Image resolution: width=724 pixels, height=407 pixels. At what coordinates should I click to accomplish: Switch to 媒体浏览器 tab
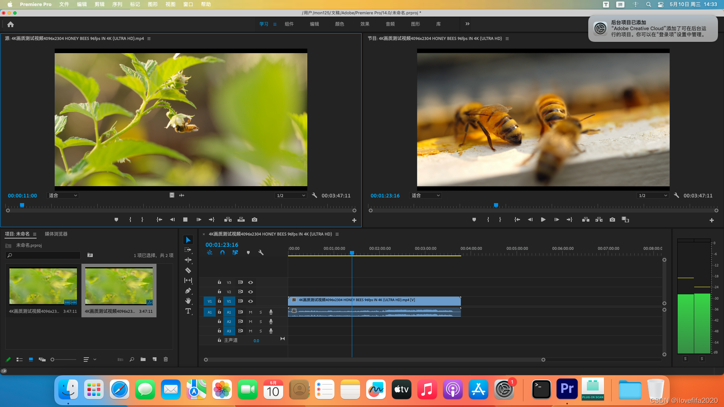(56, 234)
